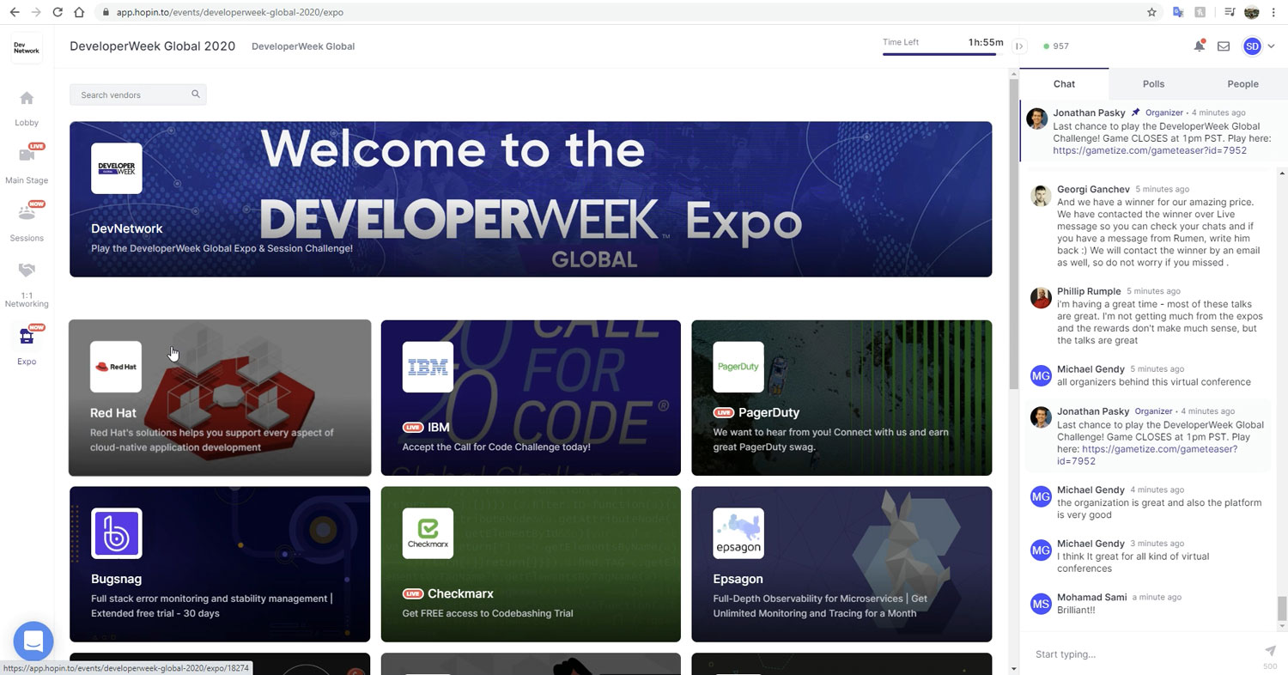
Task: Expand the profile menu chevron
Action: [x=1272, y=46]
